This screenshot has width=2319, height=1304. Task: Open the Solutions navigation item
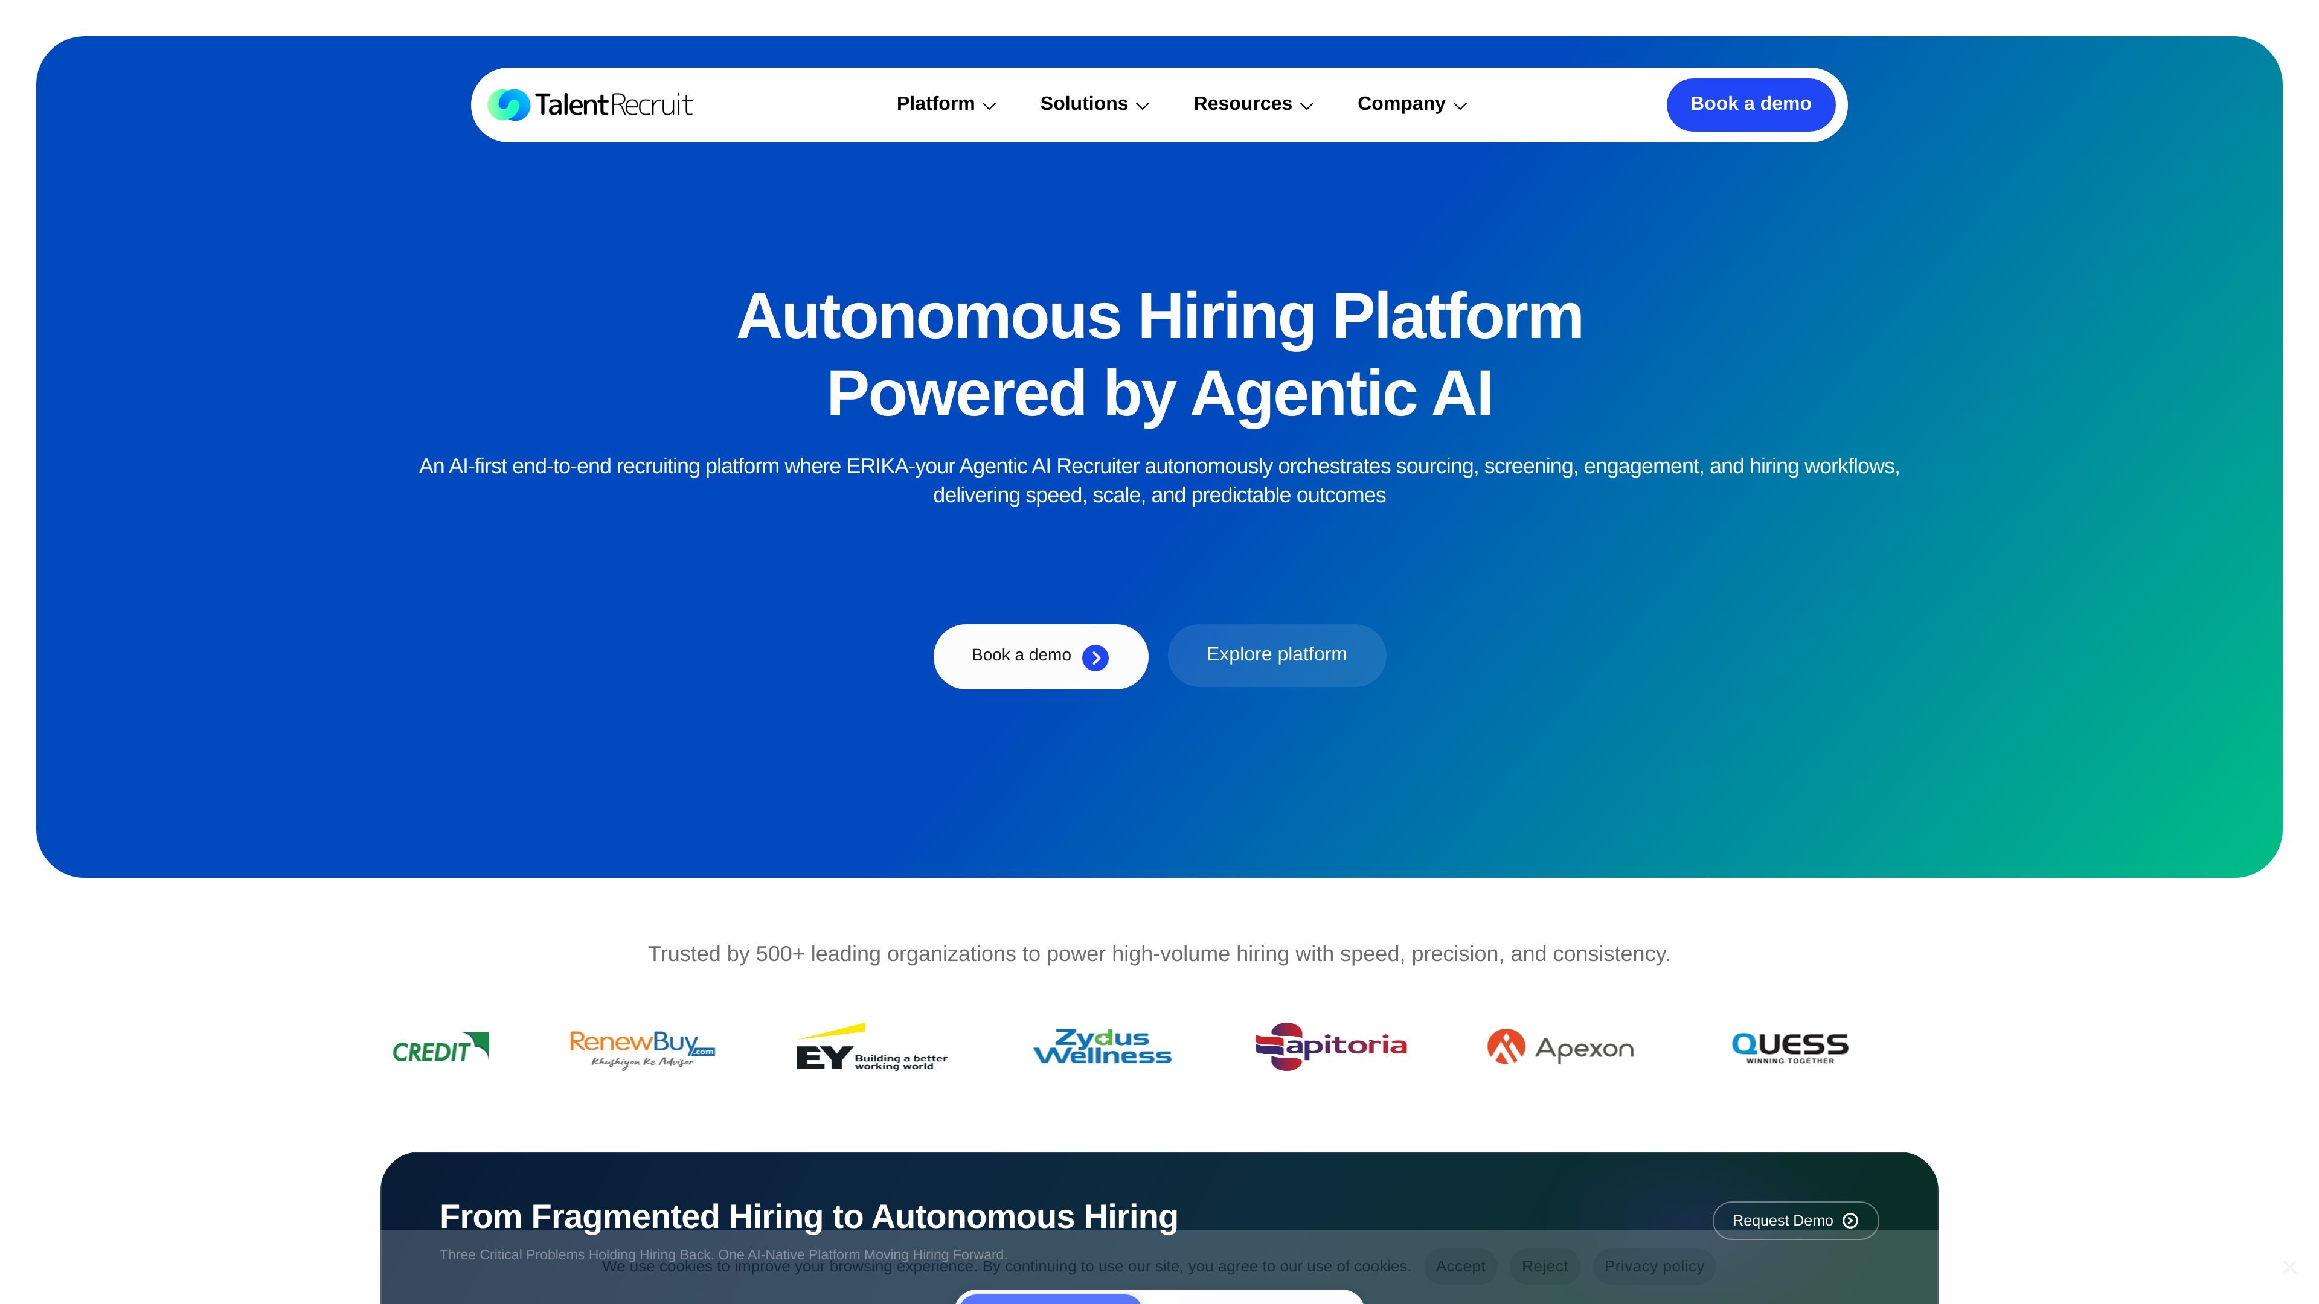1084,103
